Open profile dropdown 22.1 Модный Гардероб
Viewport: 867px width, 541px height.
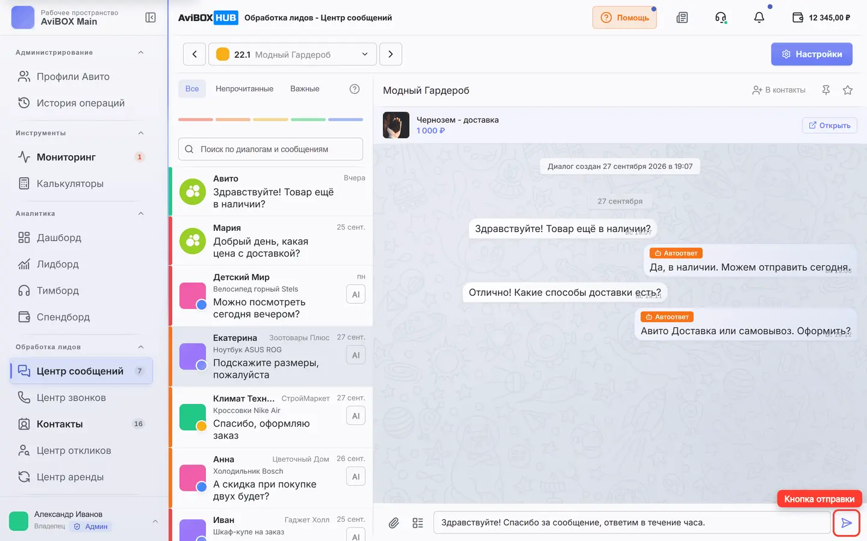[293, 54]
